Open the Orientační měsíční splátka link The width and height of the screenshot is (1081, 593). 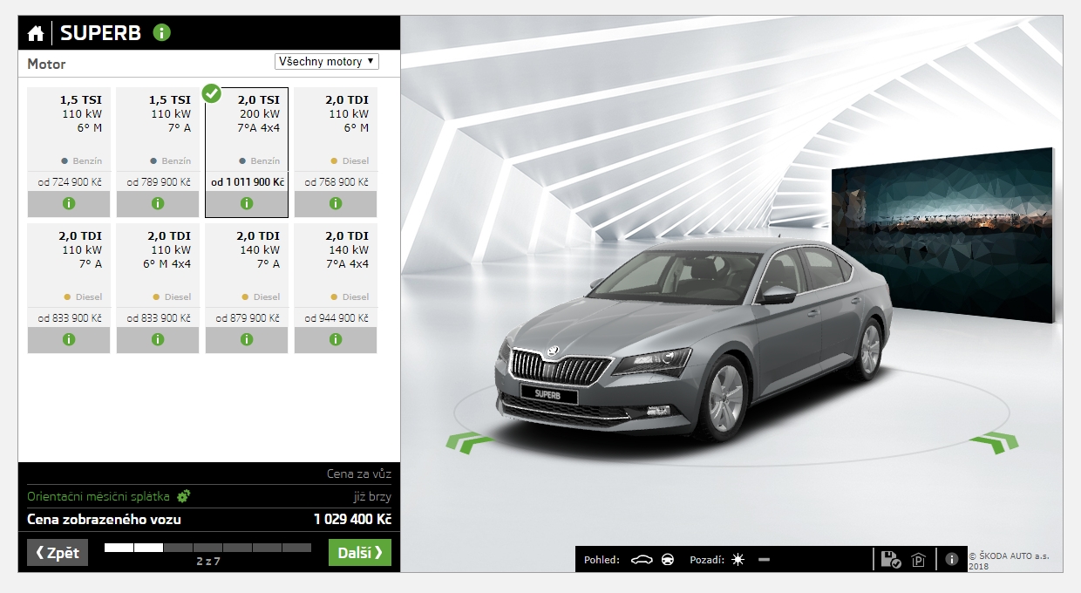(x=99, y=496)
